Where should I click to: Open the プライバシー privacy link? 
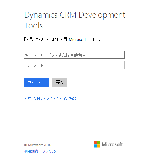pos(51,151)
